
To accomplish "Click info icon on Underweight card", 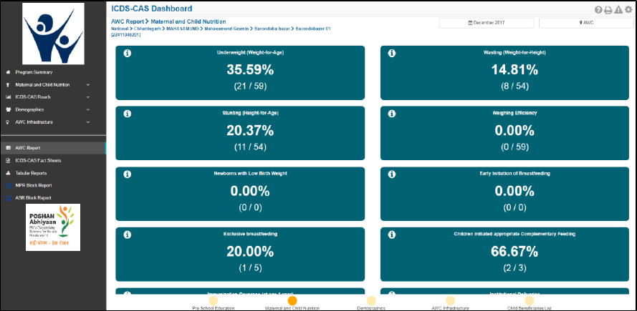I will 127,54.
